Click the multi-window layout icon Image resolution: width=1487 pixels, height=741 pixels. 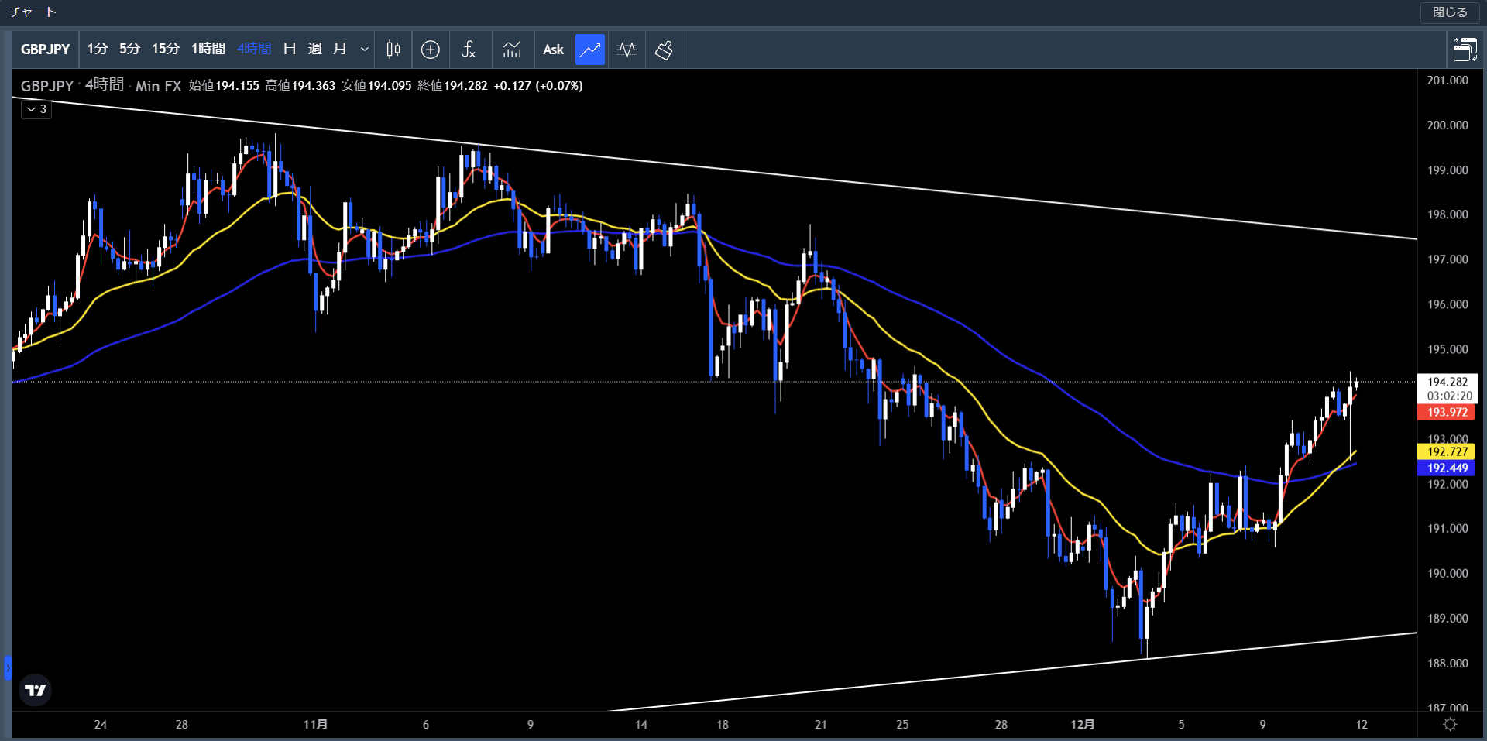pyautogui.click(x=1465, y=50)
